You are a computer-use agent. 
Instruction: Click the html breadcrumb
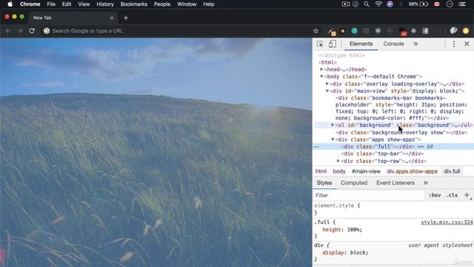coord(321,171)
